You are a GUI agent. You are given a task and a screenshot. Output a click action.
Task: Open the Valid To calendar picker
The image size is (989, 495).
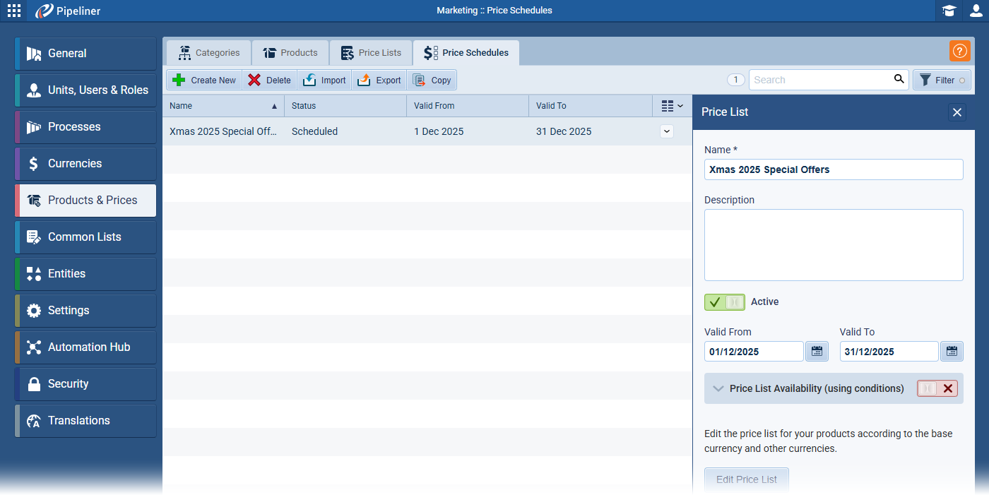pyautogui.click(x=952, y=351)
